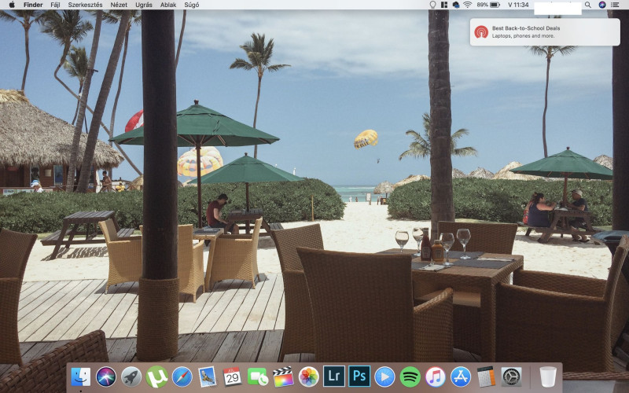
Task: Open Safari browser from the Dock
Action: (x=182, y=377)
